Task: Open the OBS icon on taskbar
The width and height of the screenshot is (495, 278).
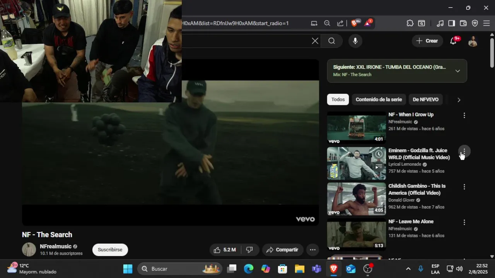Action: 368,269
